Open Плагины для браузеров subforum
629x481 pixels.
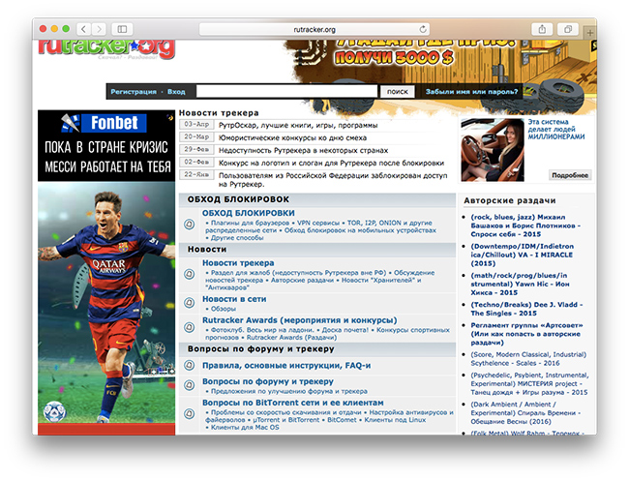click(x=250, y=223)
